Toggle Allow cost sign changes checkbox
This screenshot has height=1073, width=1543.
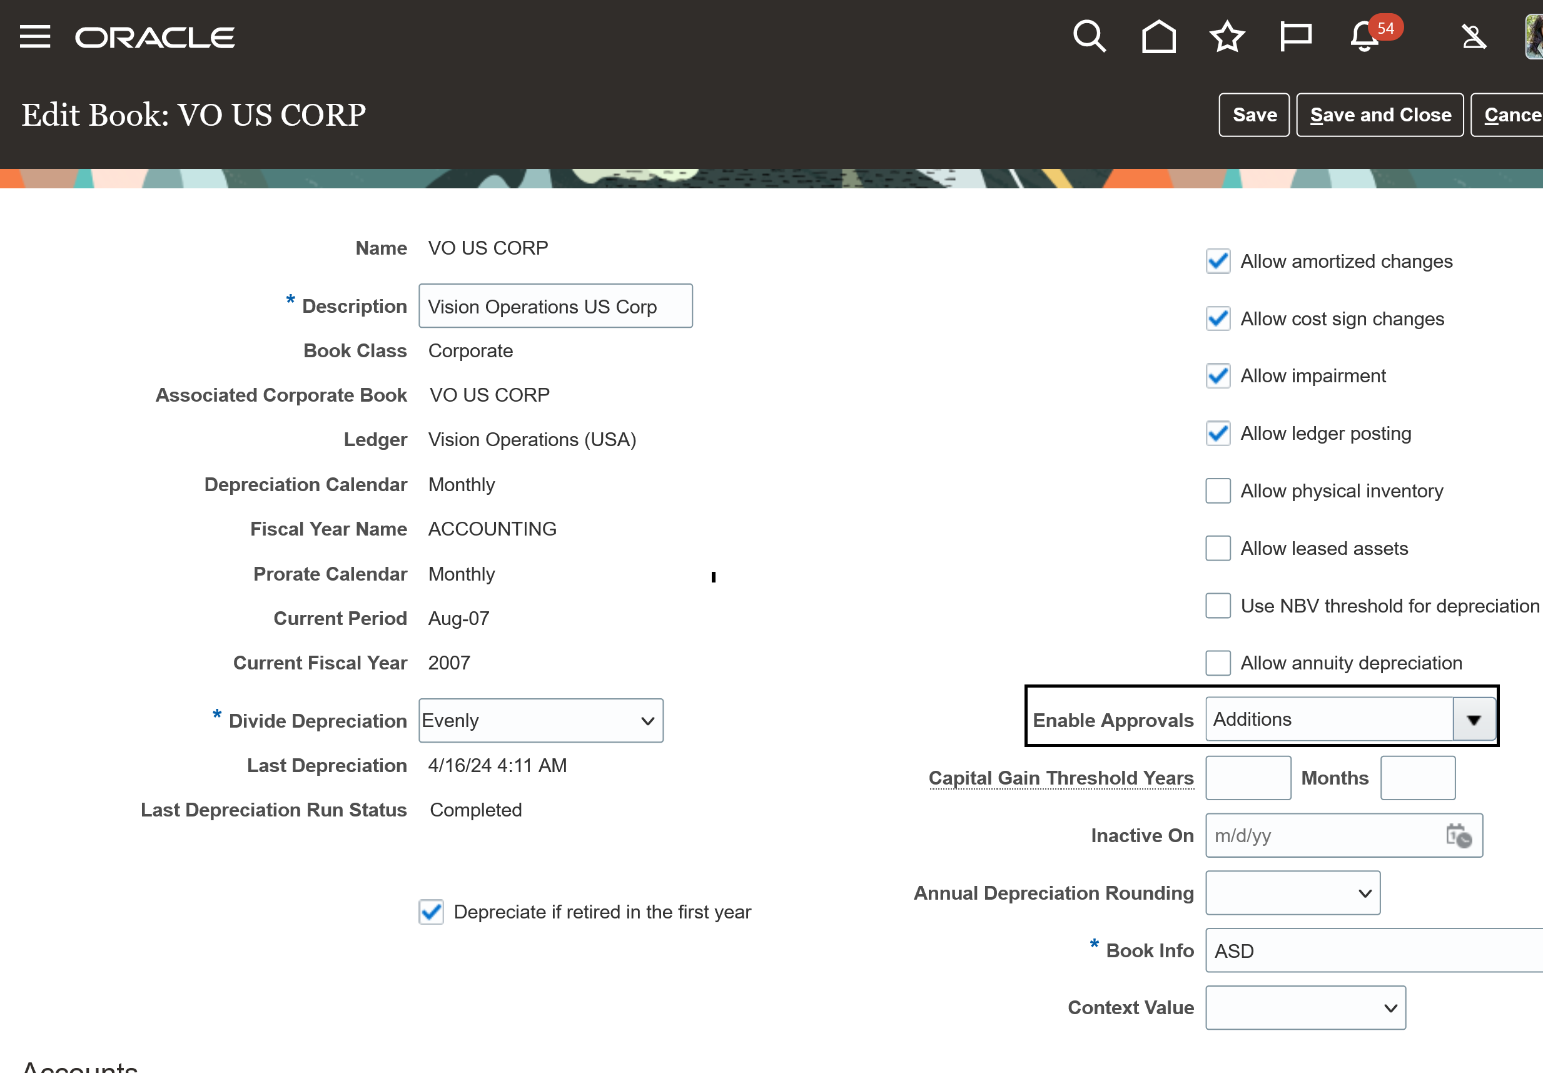(x=1218, y=318)
